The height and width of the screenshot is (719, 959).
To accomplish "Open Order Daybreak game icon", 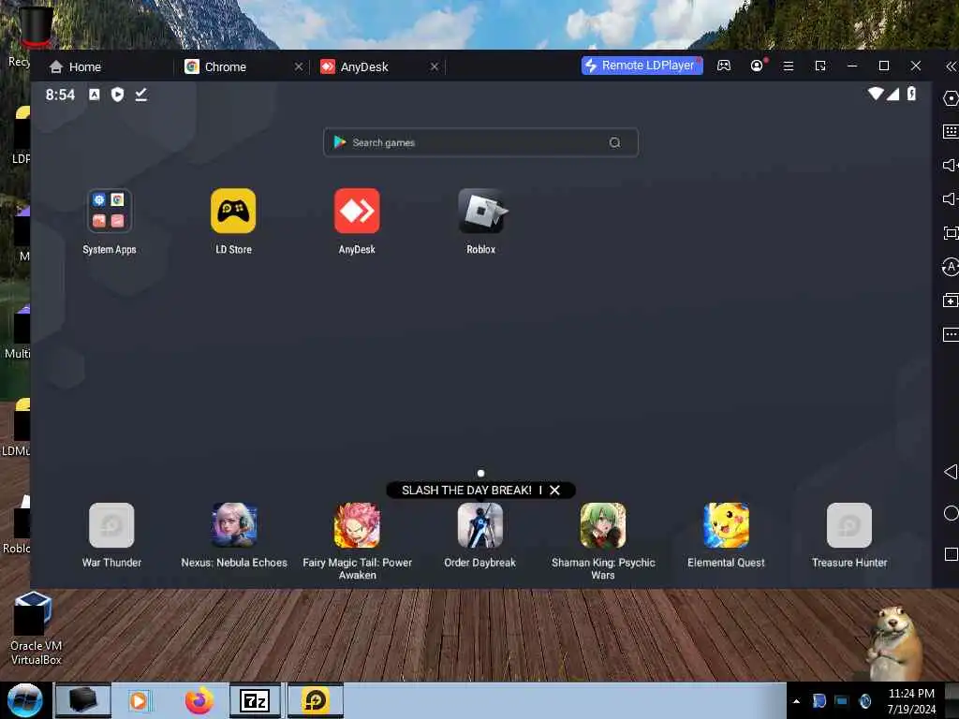I will (x=480, y=525).
